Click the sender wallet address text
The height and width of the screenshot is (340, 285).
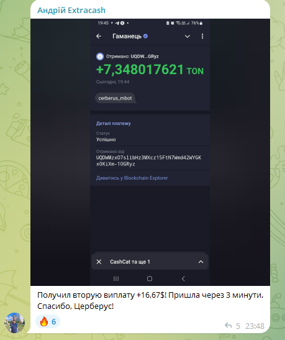pos(148,160)
